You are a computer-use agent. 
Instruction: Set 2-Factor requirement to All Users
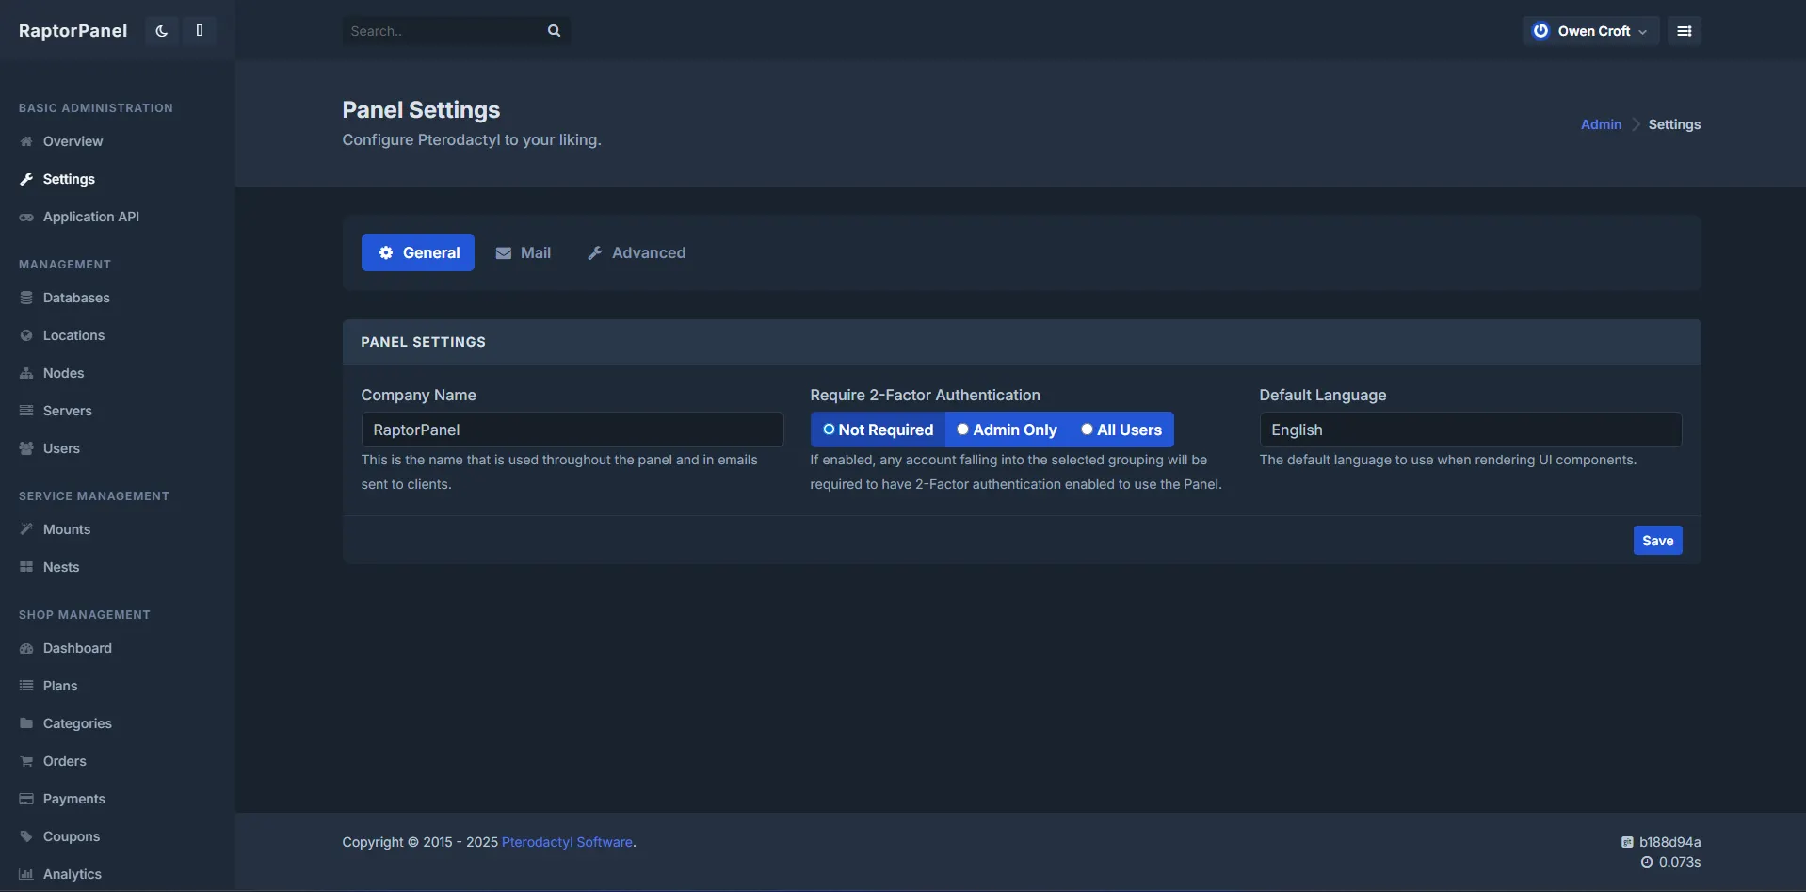pyautogui.click(x=1121, y=430)
